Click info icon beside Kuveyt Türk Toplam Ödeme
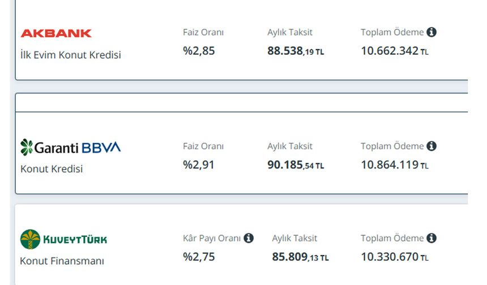 [432, 238]
